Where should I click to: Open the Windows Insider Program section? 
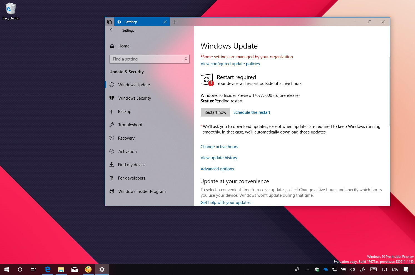142,191
